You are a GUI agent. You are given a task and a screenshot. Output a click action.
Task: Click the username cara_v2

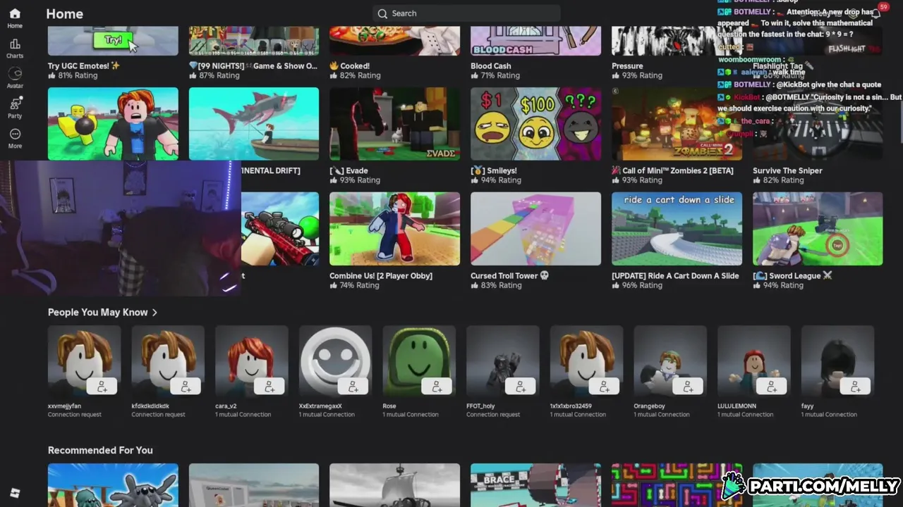tap(226, 406)
